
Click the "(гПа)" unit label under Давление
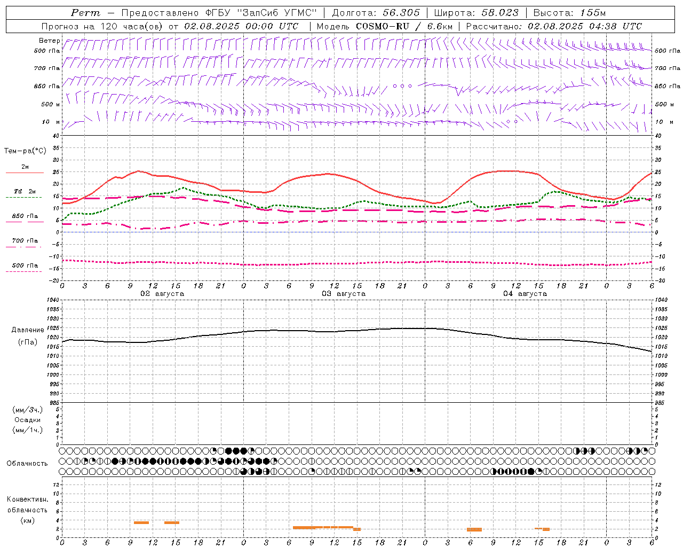(28, 342)
